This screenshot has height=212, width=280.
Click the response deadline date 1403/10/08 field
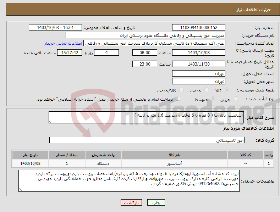pyautogui.click(x=199, y=52)
